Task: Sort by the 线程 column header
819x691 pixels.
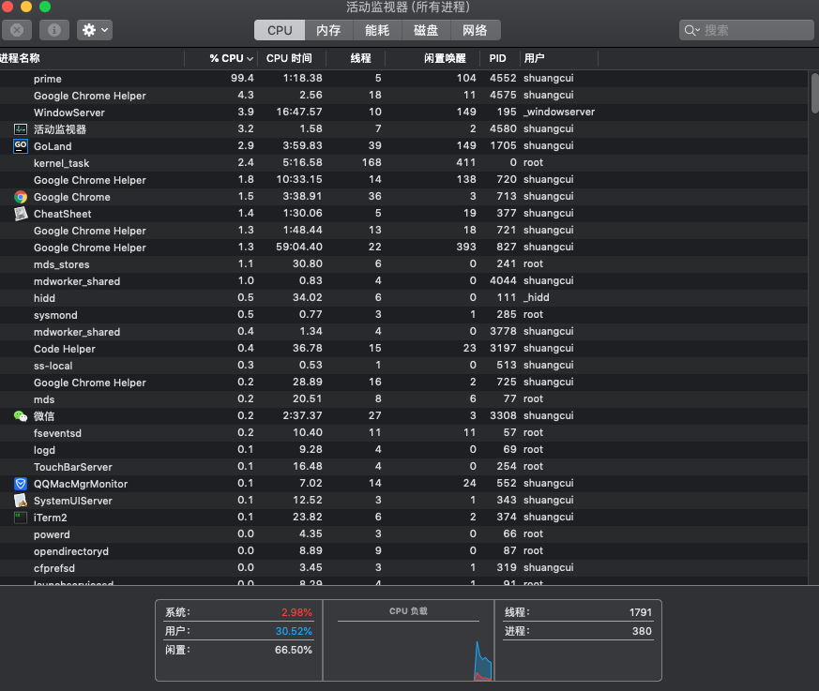Action: click(x=356, y=58)
